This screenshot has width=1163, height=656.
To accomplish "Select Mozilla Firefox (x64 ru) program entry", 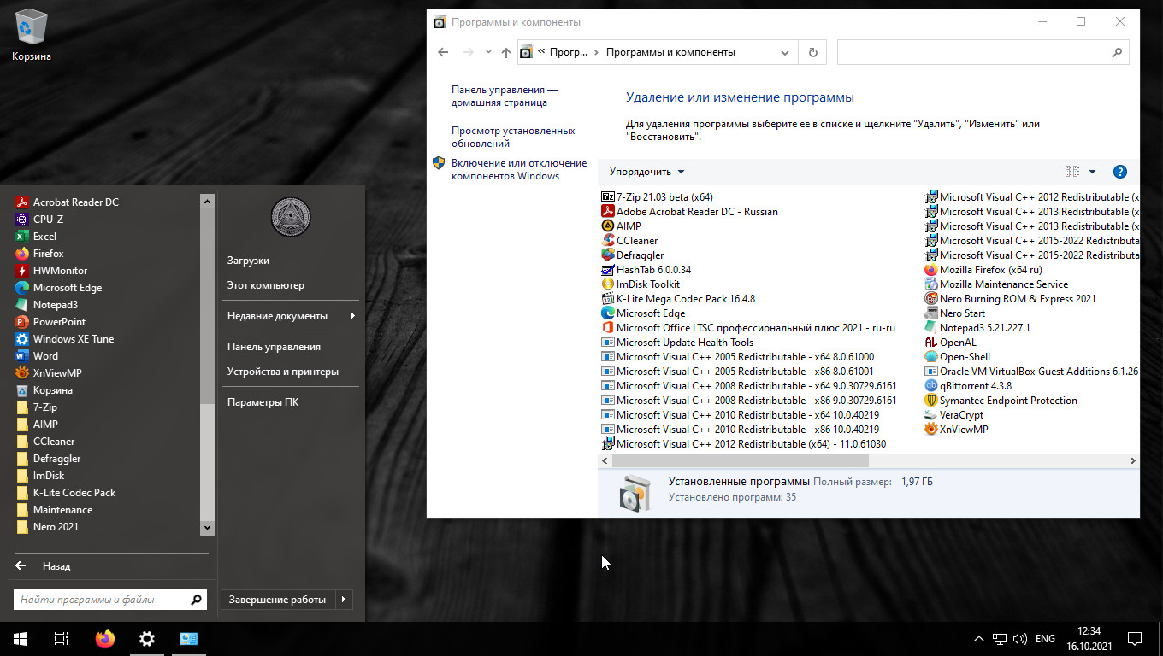I will tap(983, 270).
